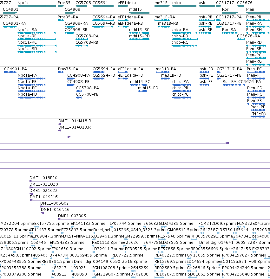Open EST RP004424249.5prime
The width and height of the screenshot is (270, 279).
pyautogui.click(x=243, y=268)
